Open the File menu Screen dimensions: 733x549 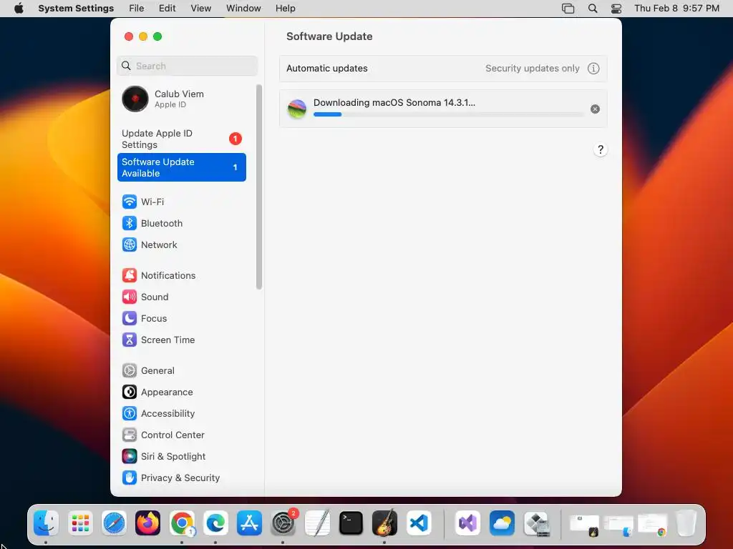click(137, 9)
